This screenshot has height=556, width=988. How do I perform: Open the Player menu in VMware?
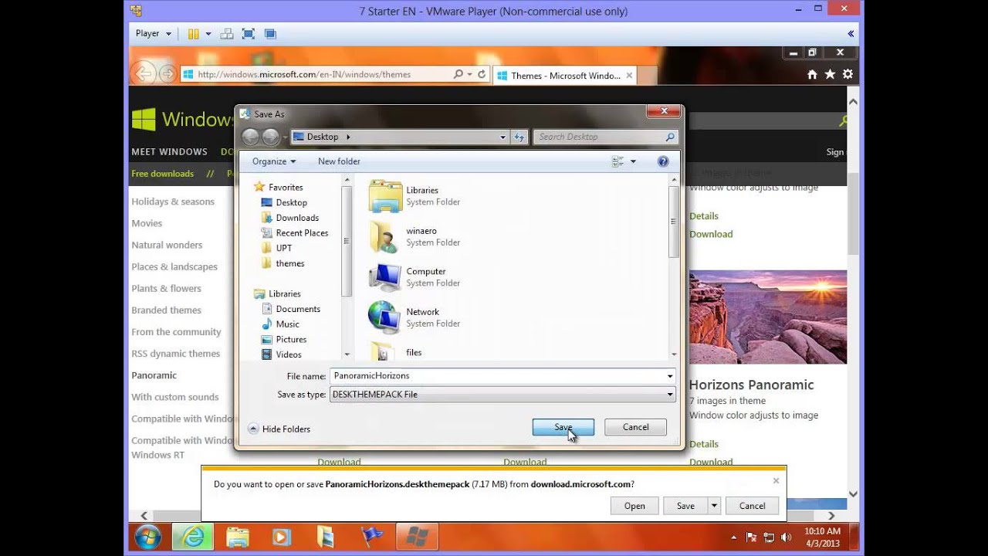pos(153,34)
